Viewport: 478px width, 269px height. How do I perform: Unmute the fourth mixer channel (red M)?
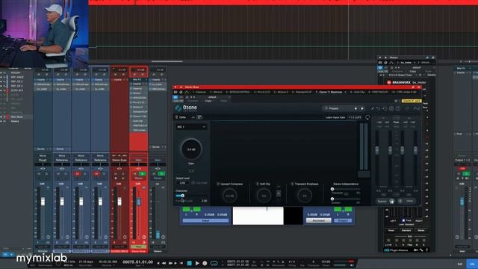point(96,174)
